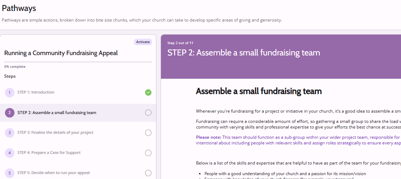The width and height of the screenshot is (401, 179).
Task: Click the Running a Community Fundraising Appeal title
Action: pos(61,53)
